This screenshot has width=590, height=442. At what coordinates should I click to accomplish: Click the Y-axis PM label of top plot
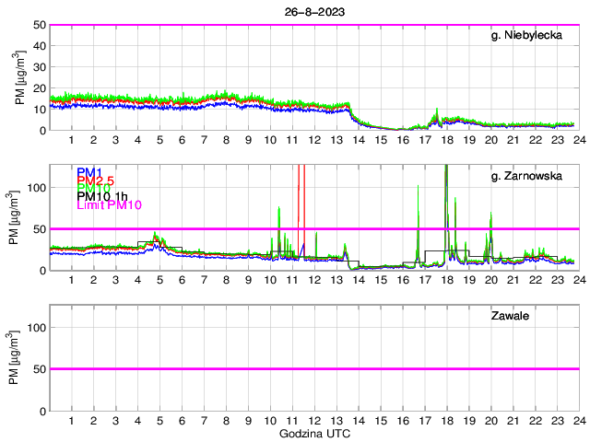click(21, 77)
